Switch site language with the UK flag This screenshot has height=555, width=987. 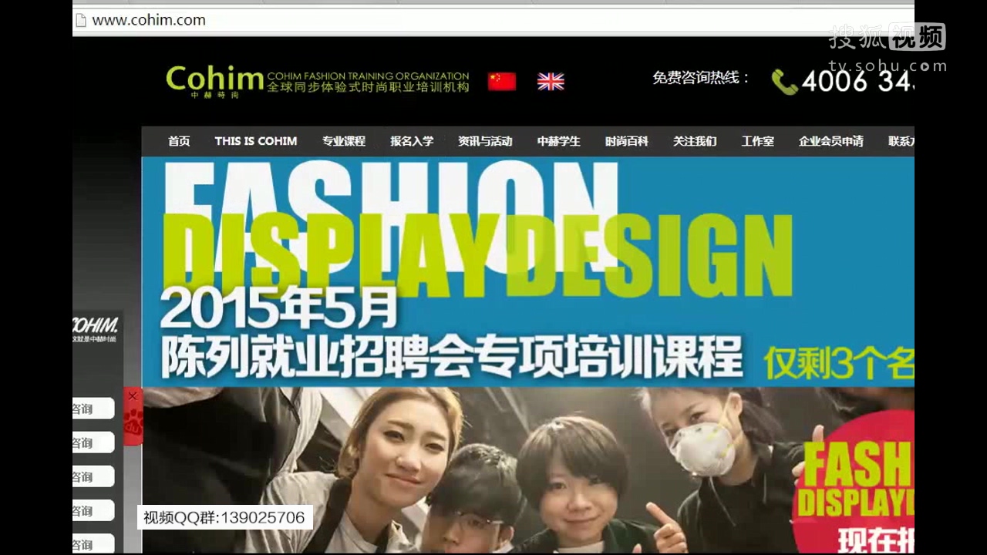551,82
